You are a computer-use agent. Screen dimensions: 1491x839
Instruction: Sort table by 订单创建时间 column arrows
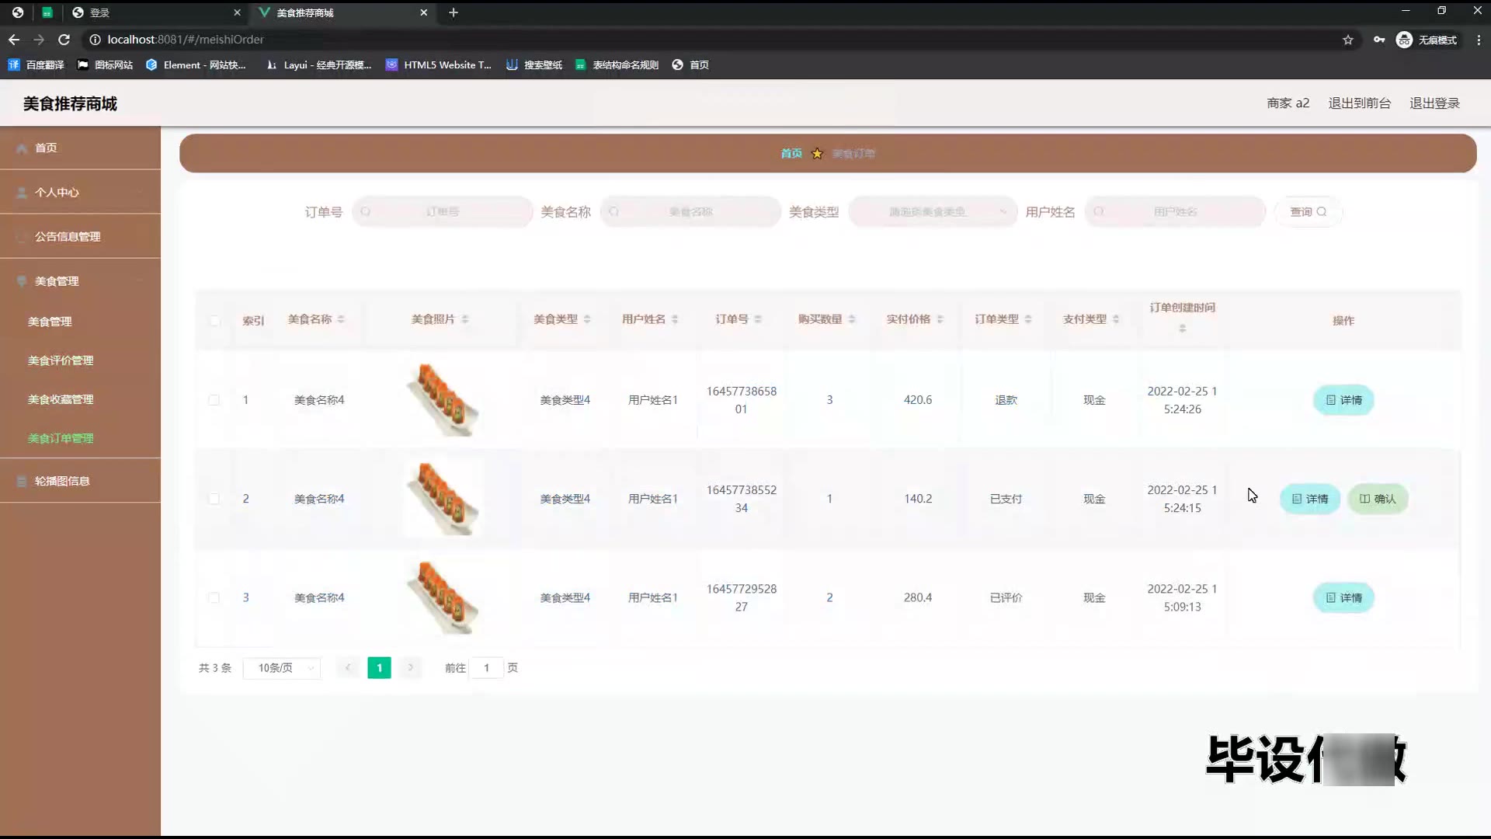pyautogui.click(x=1183, y=329)
